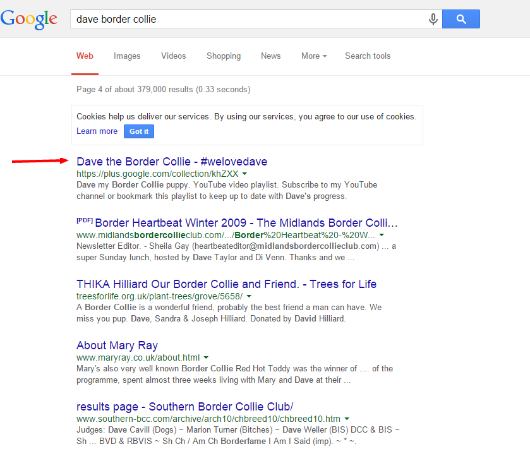This screenshot has width=530, height=456.
Task: Open Dave the Border Collie #welovedave result
Action: click(172, 162)
